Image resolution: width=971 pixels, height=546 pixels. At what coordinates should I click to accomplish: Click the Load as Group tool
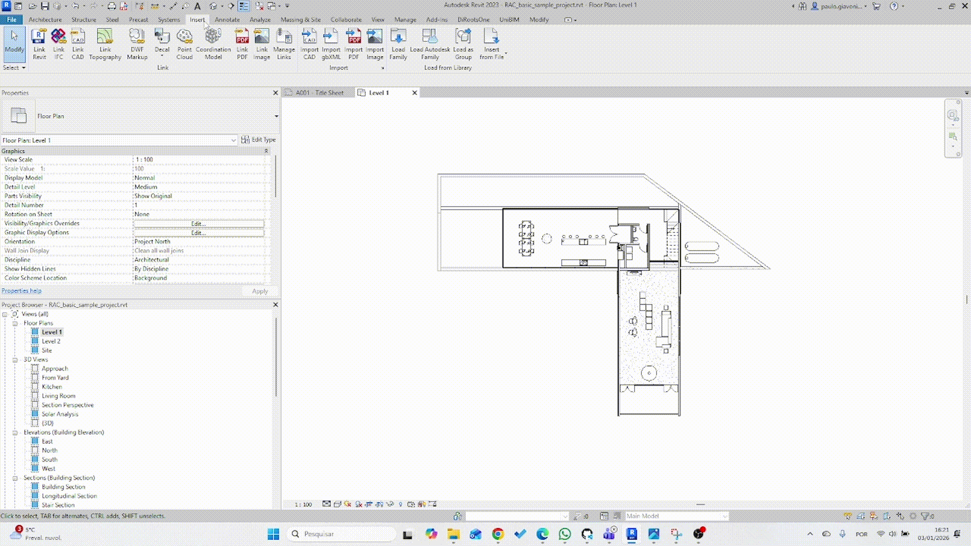pyautogui.click(x=463, y=43)
